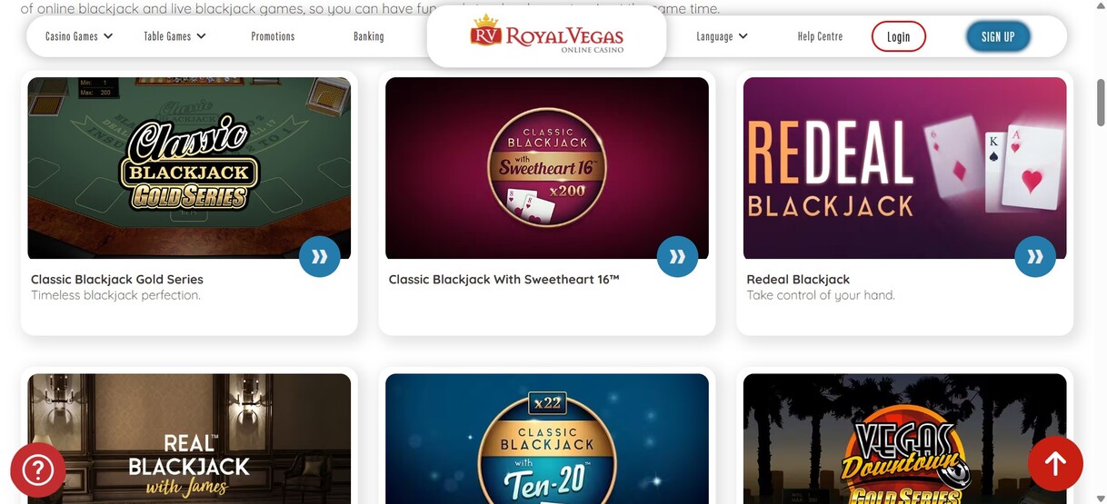The width and height of the screenshot is (1107, 504).
Task: Click the red back-to-top arrow
Action: tap(1055, 464)
